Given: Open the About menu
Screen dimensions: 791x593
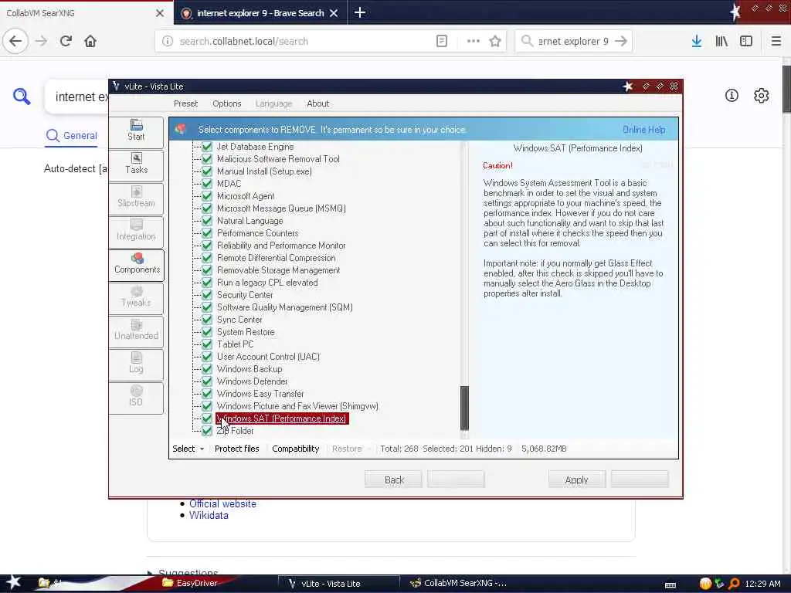Looking at the screenshot, I should 317,103.
